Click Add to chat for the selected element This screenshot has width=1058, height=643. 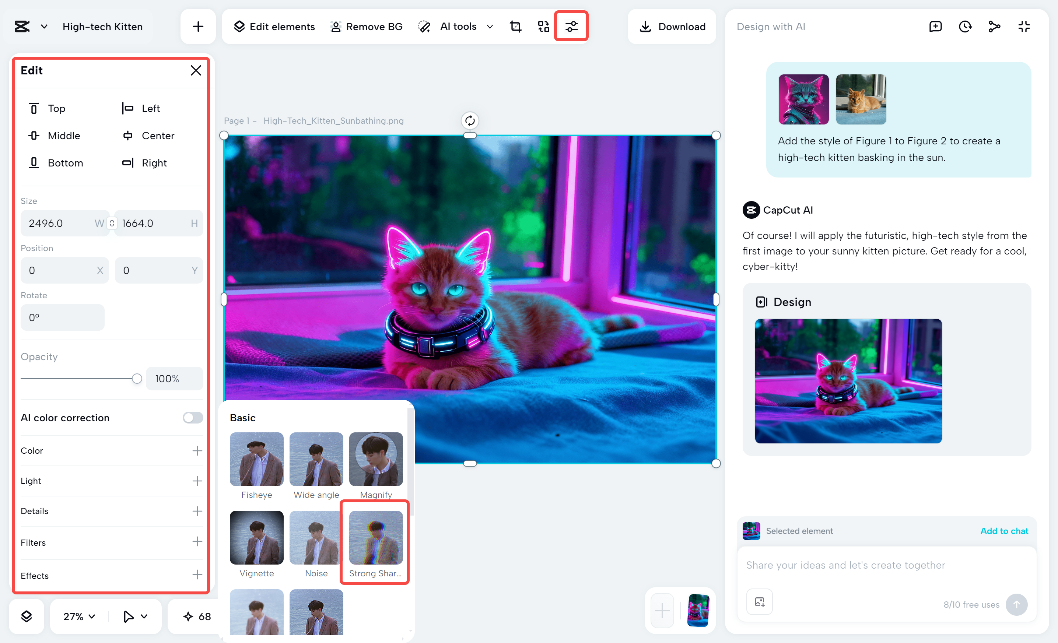click(x=1004, y=531)
